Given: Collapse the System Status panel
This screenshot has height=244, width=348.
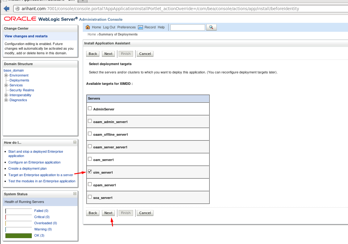Looking at the screenshot, I should click(75, 193).
